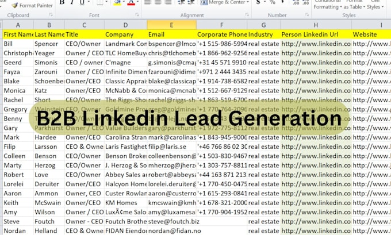Viewport: 391px width, 235px height.
Task: Select the Linkedin URL cell in Bill's row
Action: tap(316, 44)
